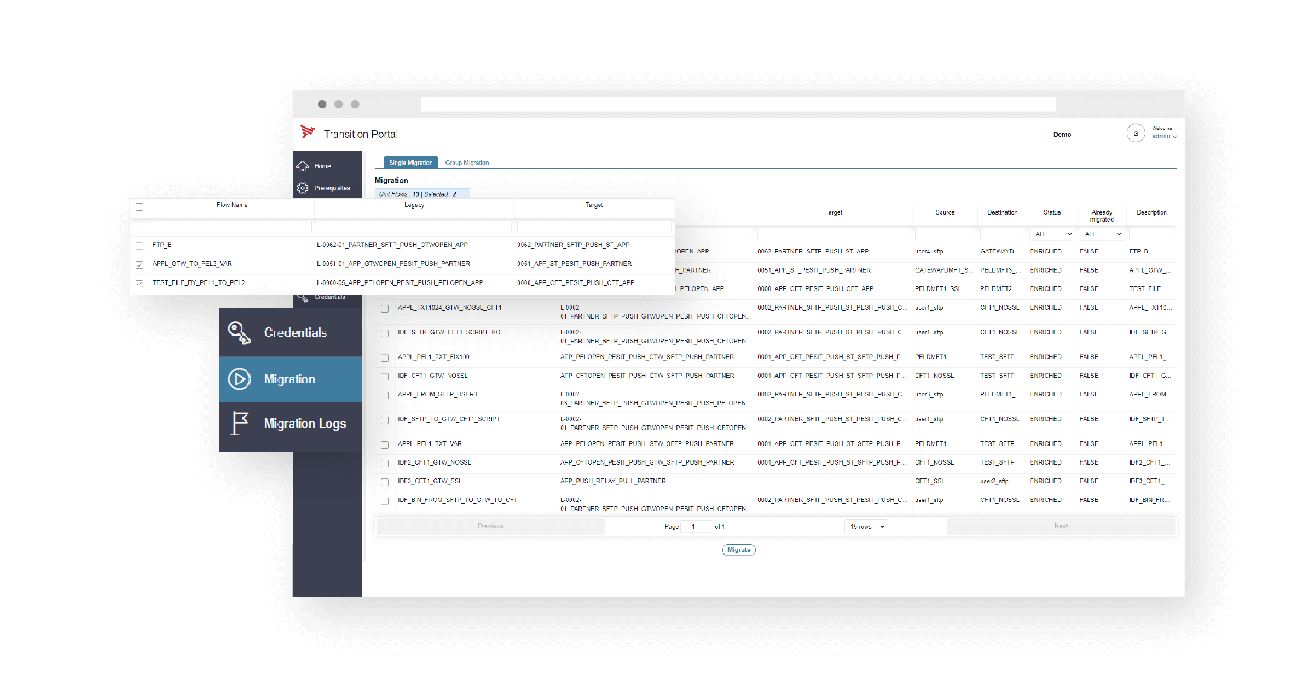This screenshot has width=1314, height=687.
Task: Check the IDF_SFTP_GTW_CFT1_SCRIPT_KO row checkbox
Action: pos(385,333)
